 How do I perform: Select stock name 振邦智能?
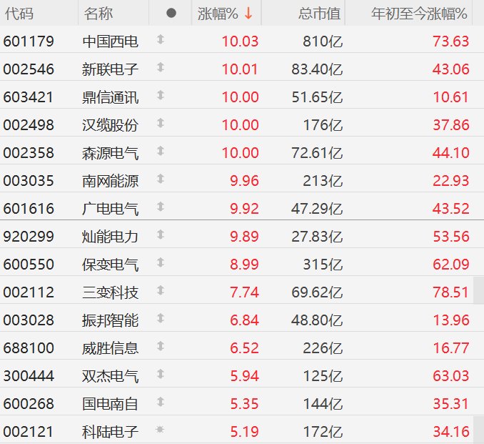pos(110,320)
